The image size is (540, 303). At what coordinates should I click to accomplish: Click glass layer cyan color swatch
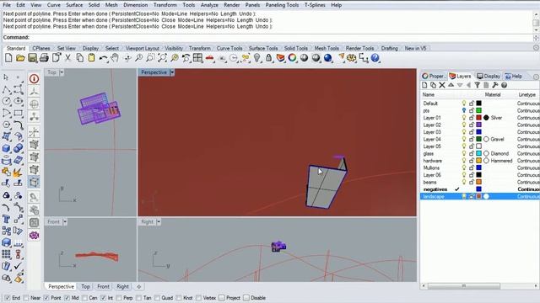pos(478,153)
